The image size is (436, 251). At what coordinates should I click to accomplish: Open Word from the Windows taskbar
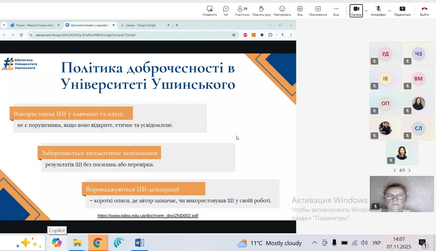[139, 243]
